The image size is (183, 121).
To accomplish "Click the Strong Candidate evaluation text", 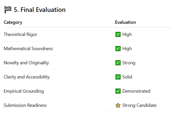I will pyautogui.click(x=139, y=105).
